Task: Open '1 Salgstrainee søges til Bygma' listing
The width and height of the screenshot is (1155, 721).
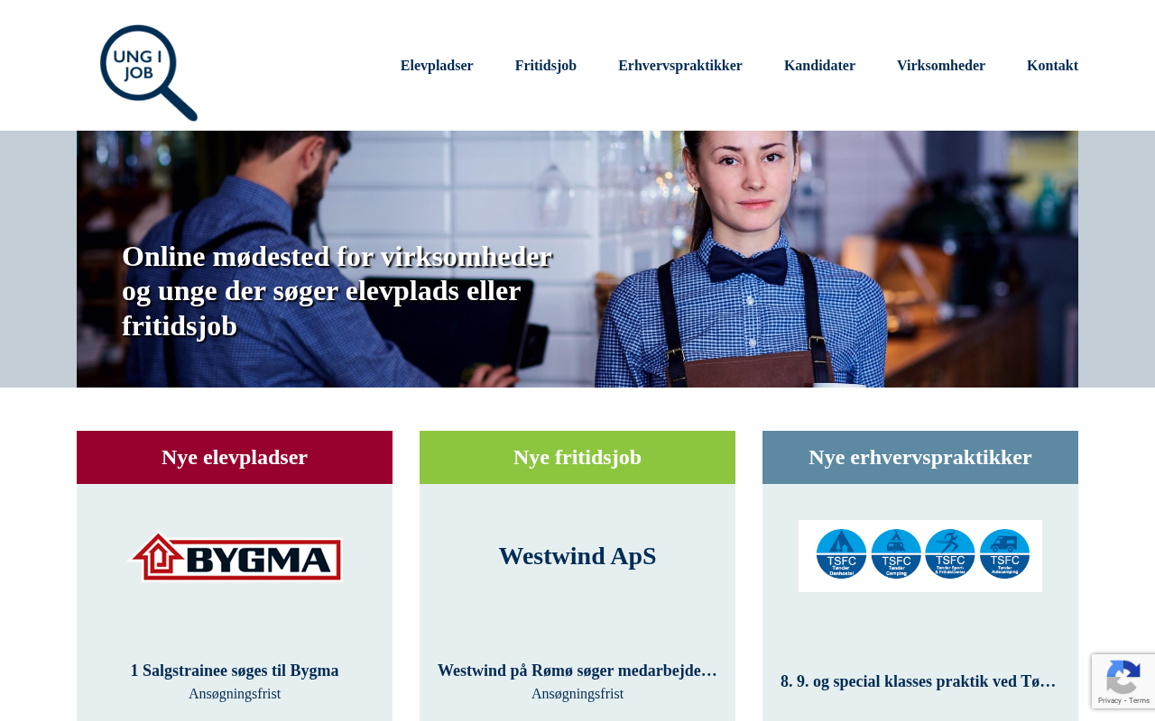Action: coord(235,671)
